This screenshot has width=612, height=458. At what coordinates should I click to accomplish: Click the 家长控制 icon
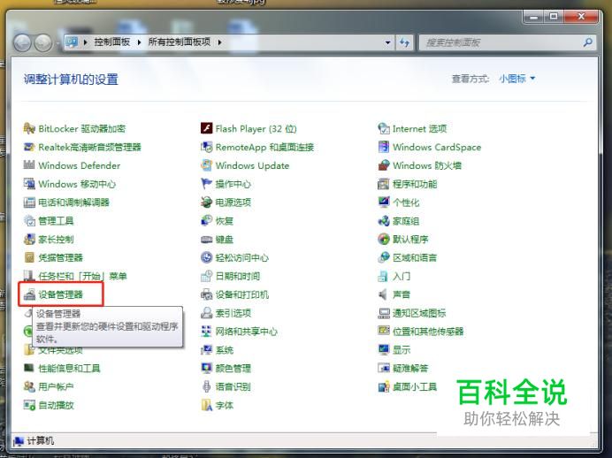click(x=30, y=239)
